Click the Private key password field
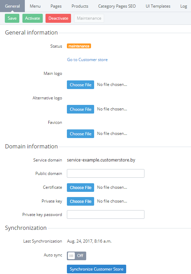The height and width of the screenshot is (274, 191). click(x=105, y=214)
